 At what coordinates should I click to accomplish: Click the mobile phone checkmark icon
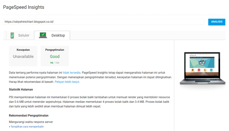(x=12, y=35)
